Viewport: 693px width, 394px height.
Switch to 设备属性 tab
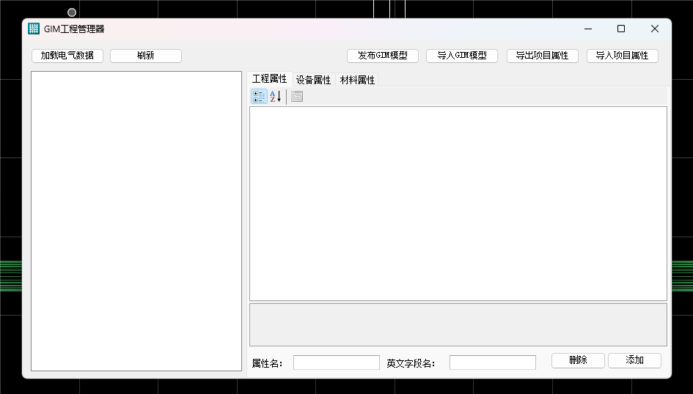(x=314, y=80)
